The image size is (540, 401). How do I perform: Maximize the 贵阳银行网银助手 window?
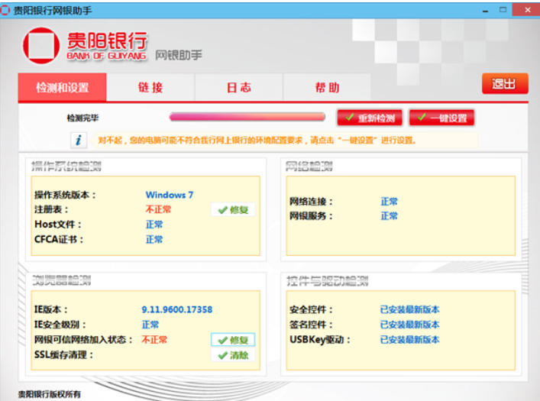pyautogui.click(x=503, y=10)
